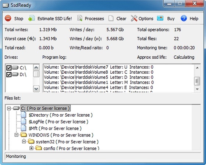Click the system32 folder icon

point(31,141)
